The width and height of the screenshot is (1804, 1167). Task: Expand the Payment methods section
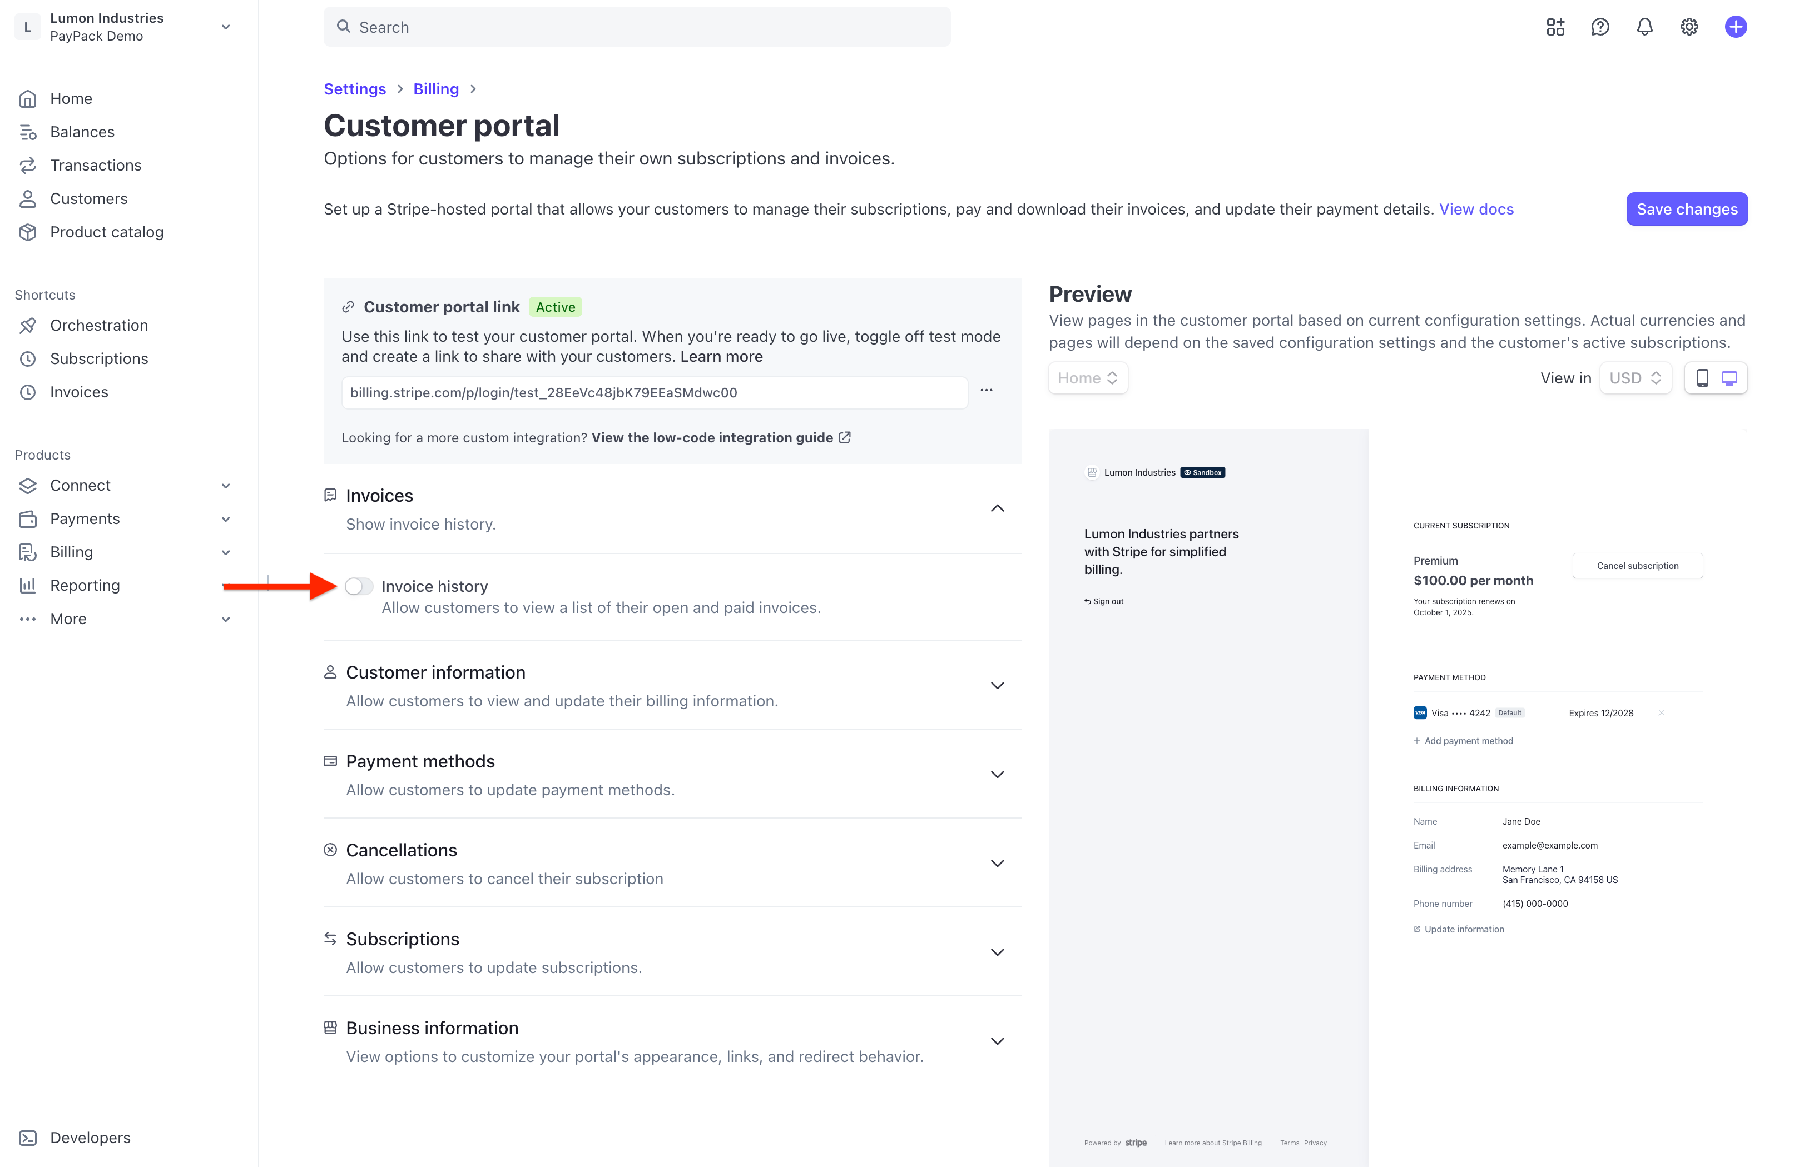click(998, 774)
